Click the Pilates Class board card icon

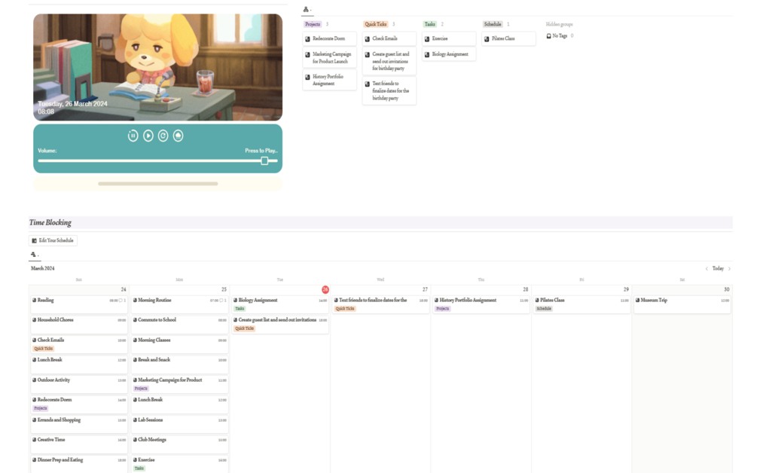487,38
